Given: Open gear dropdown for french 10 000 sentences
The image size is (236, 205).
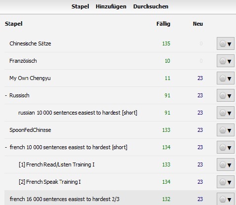Looking at the screenshot, I should 226,147.
